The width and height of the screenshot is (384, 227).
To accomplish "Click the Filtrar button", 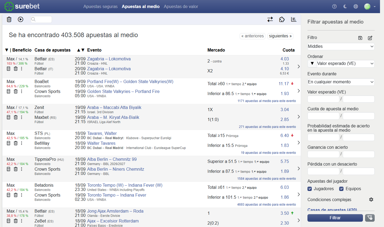I will tap(335, 218).
